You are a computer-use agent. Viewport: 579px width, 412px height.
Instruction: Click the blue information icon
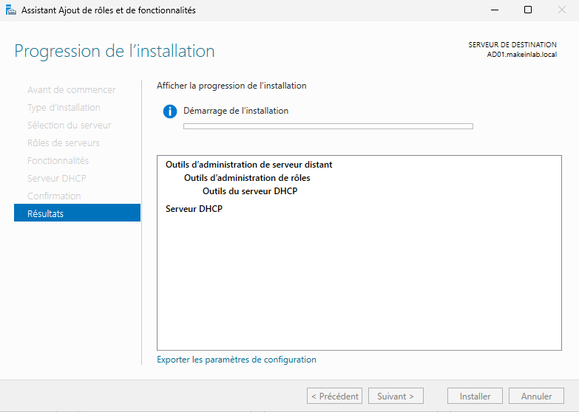pos(170,111)
